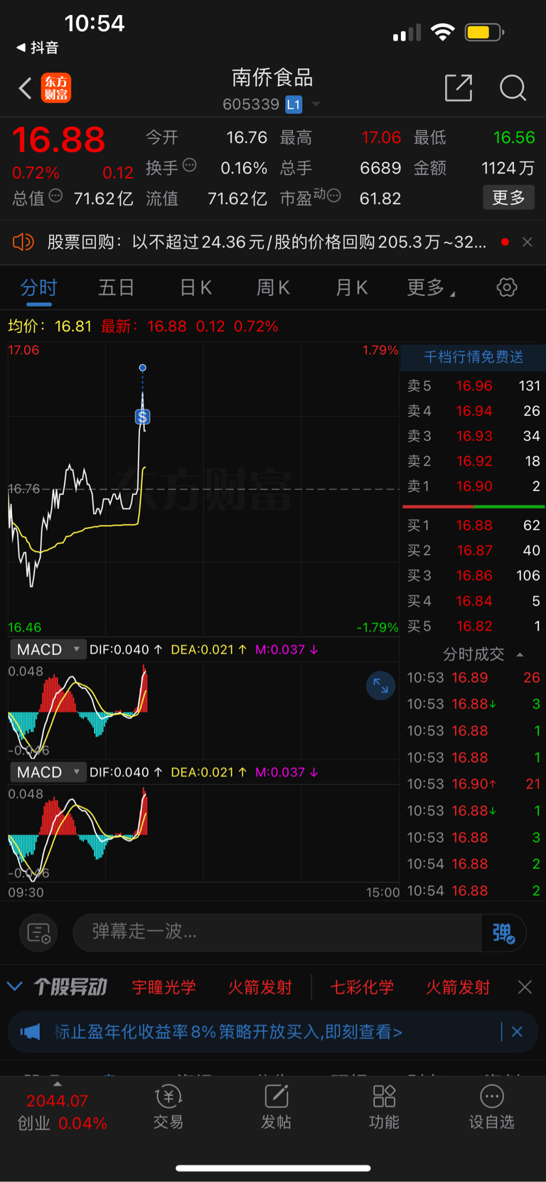The image size is (546, 1182).
Task: Expand chart to fullscreen icon
Action: pyautogui.click(x=380, y=686)
